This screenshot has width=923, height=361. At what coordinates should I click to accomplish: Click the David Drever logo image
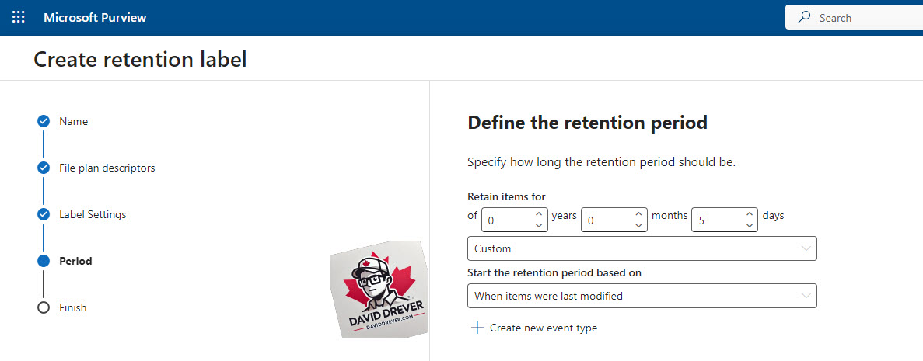tap(379, 290)
